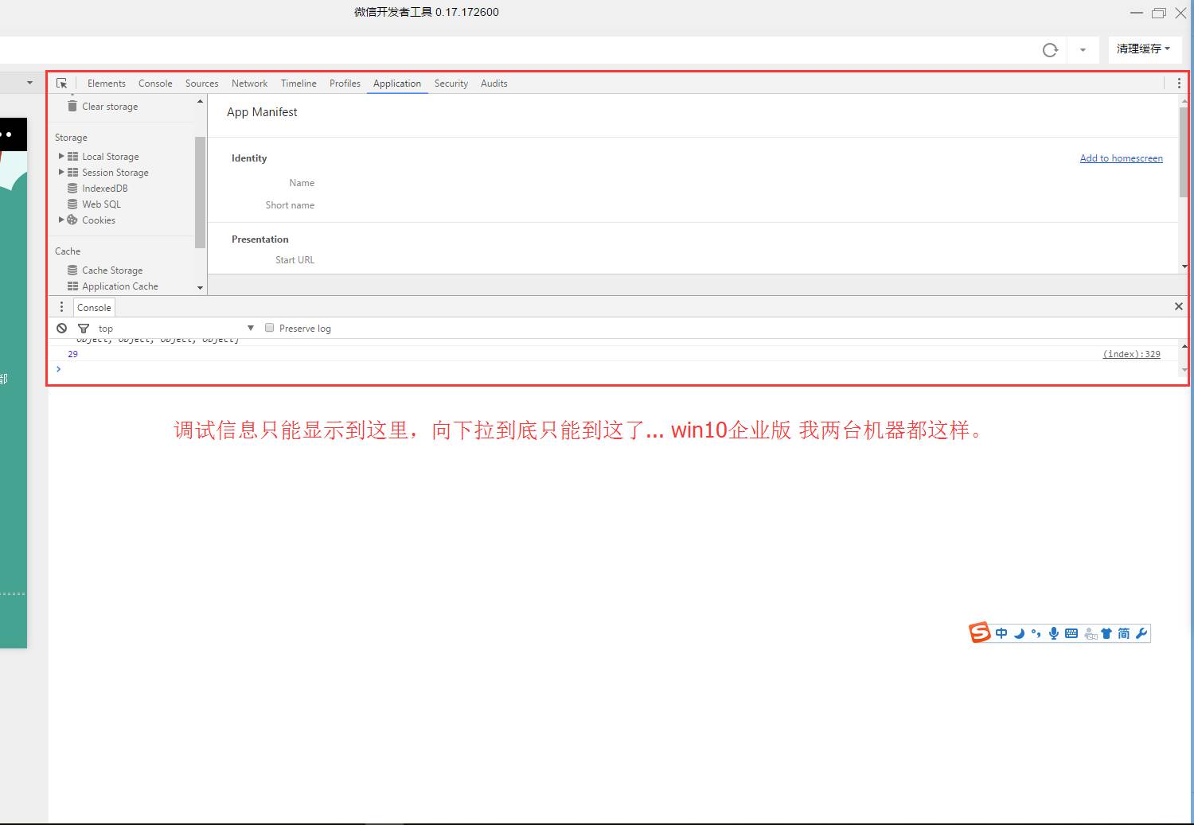Screen dimensions: 1194x825
Task: Click the Add to homescreen link
Action: [x=1121, y=158]
